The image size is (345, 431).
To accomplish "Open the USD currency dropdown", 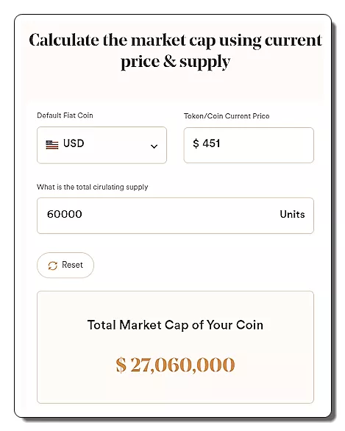I will pyautogui.click(x=102, y=145).
